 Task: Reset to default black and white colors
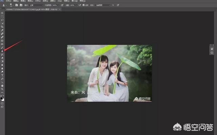pyautogui.click(x=1, y=96)
